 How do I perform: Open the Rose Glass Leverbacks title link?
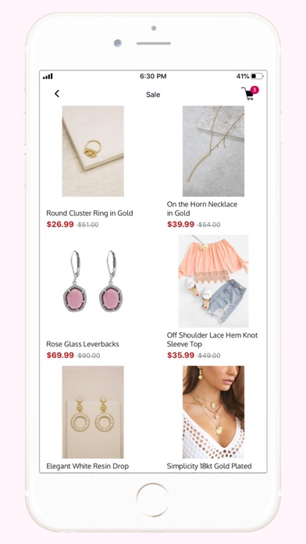83,344
